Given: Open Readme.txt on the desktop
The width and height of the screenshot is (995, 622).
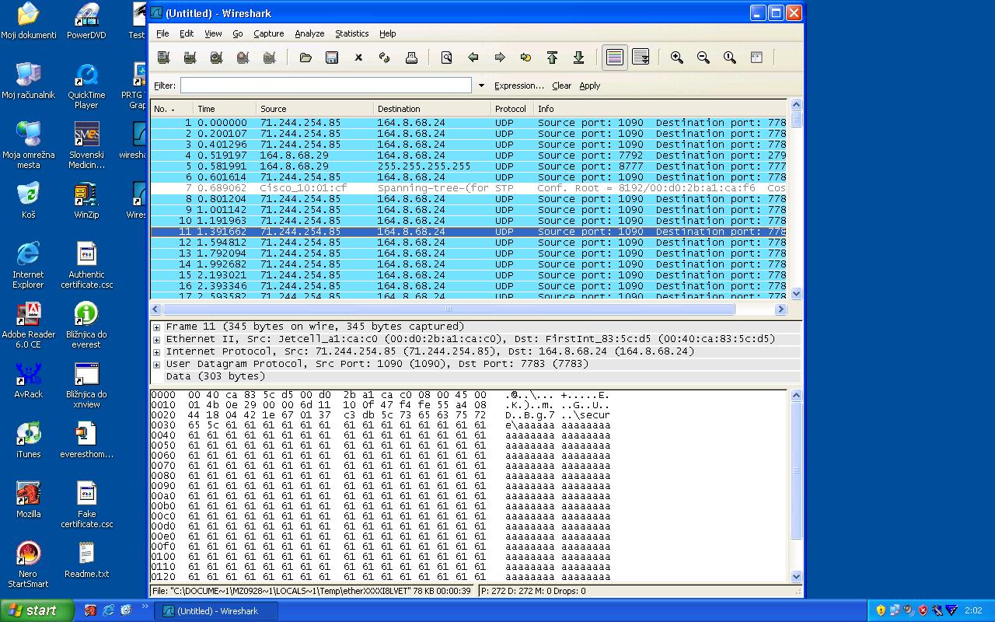Looking at the screenshot, I should [x=86, y=560].
